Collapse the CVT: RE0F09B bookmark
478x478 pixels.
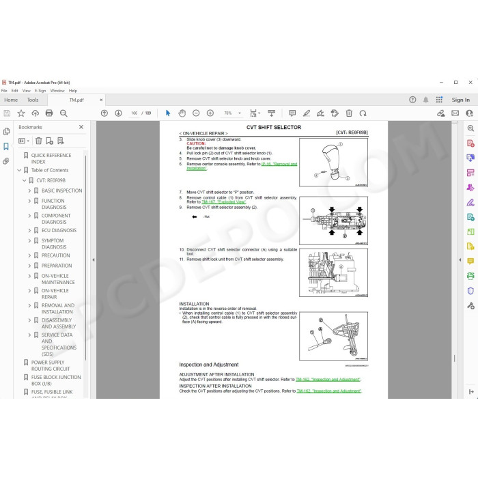25,180
